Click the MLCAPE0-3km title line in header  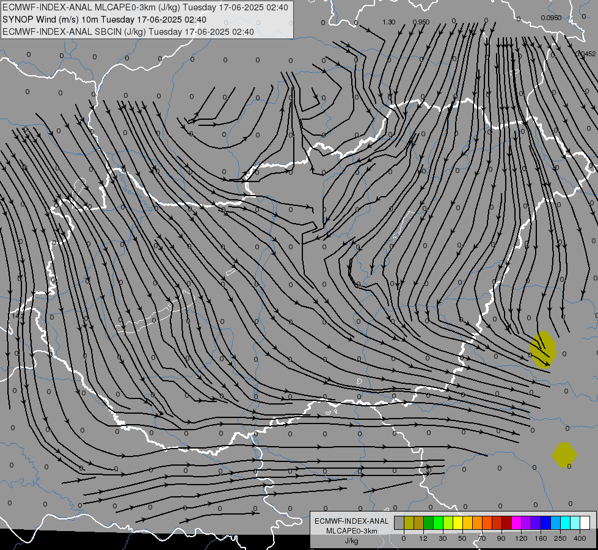click(x=145, y=7)
